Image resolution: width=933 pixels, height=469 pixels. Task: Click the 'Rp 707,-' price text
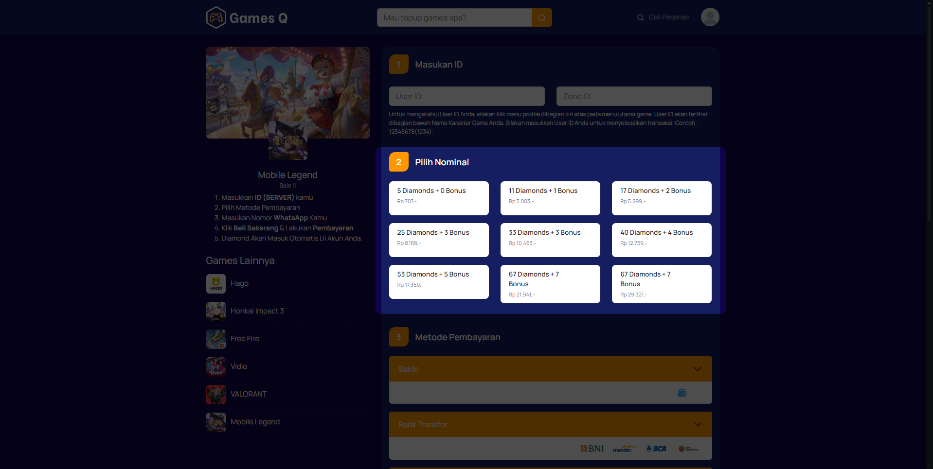click(x=407, y=201)
